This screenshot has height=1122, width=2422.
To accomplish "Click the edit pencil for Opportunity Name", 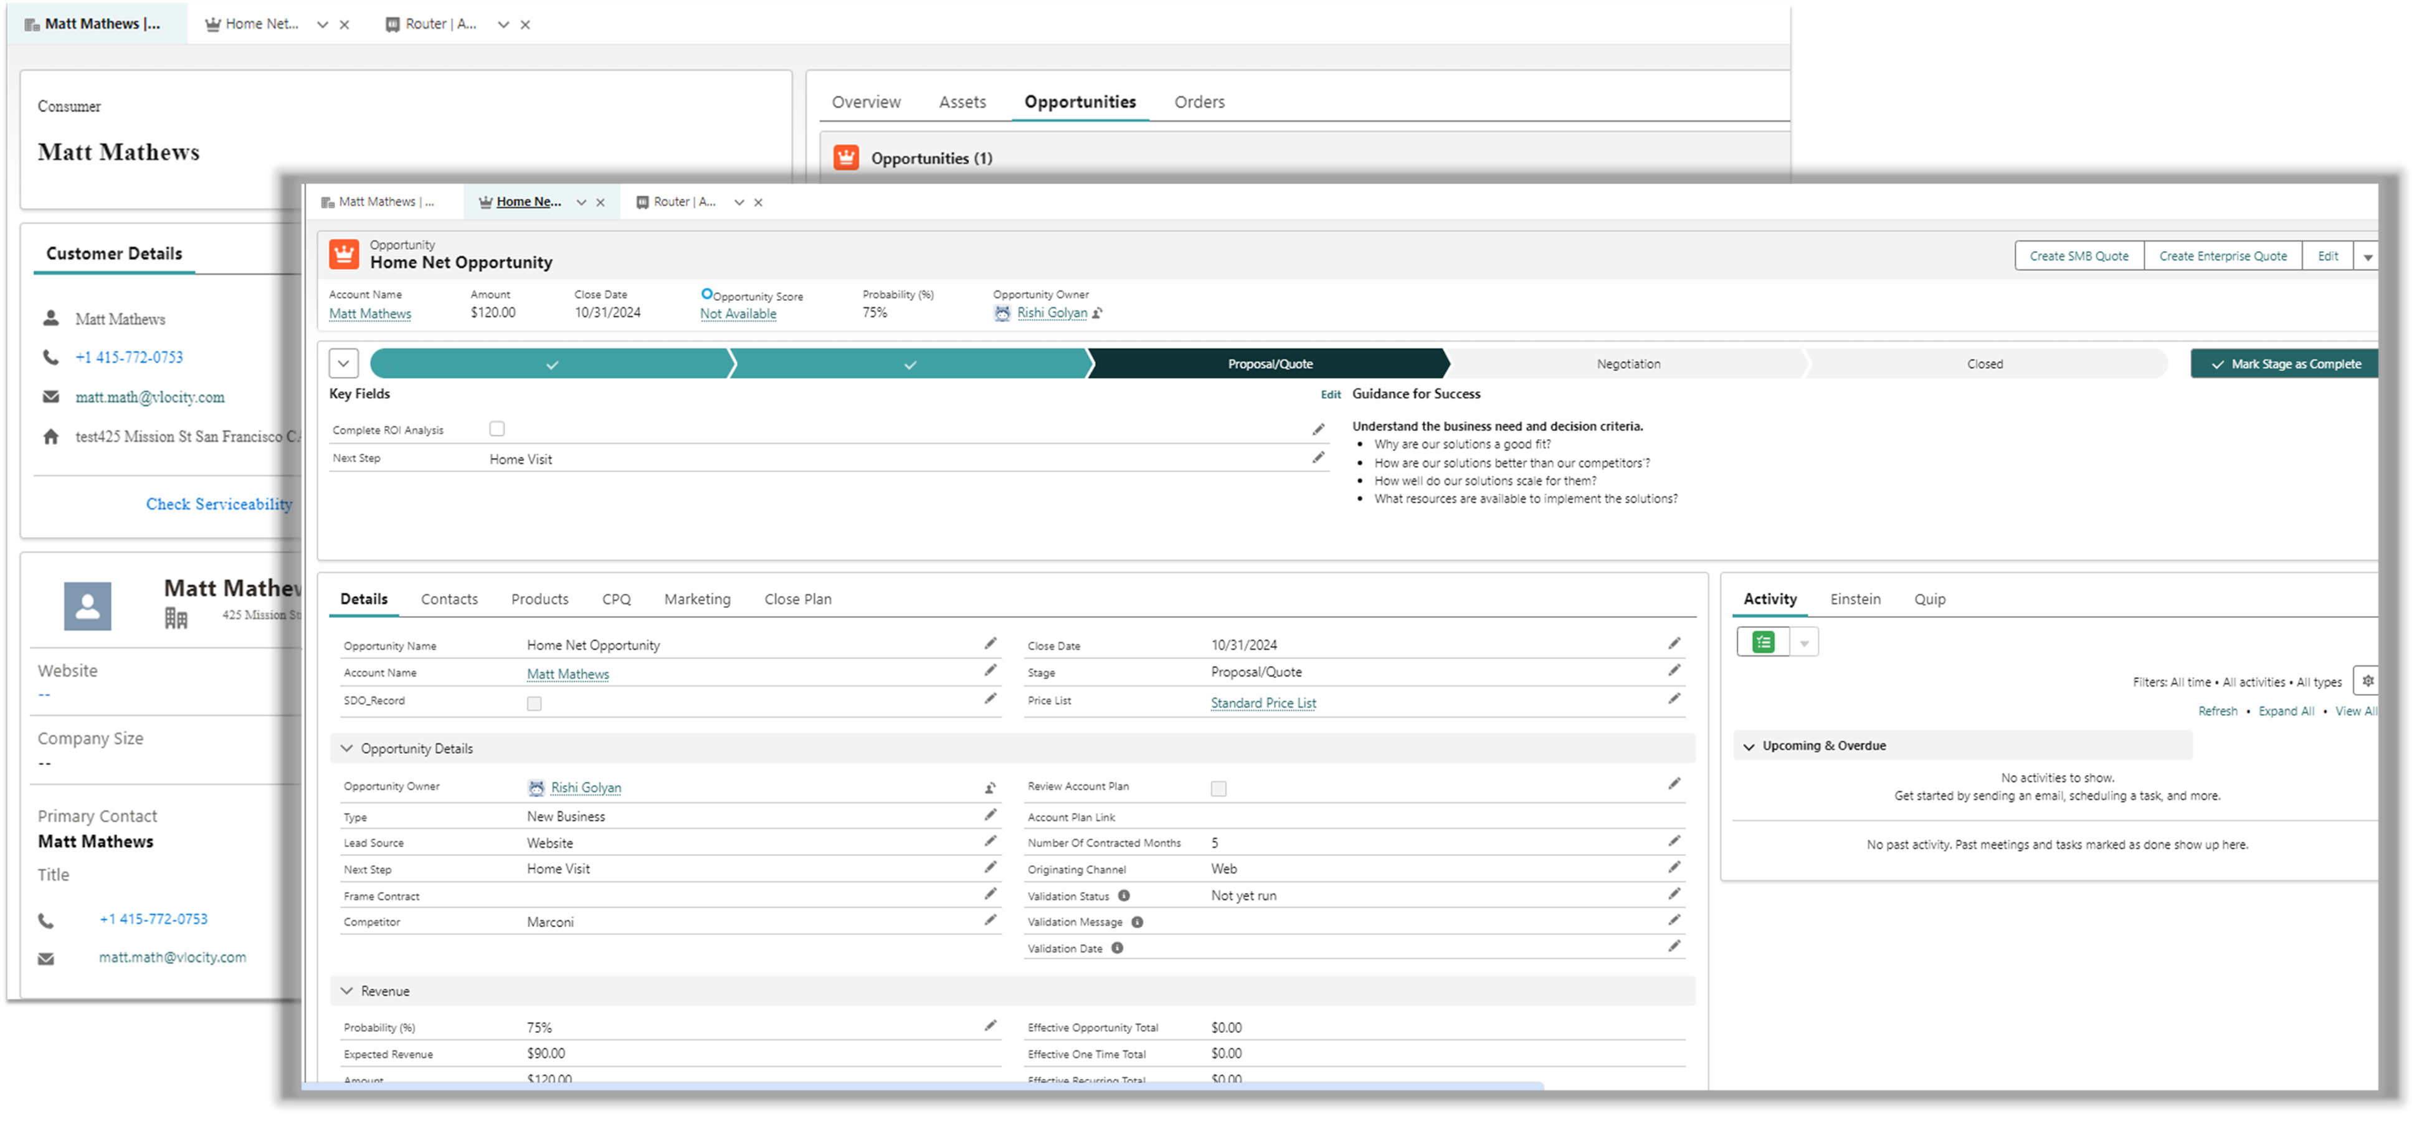I will [990, 644].
